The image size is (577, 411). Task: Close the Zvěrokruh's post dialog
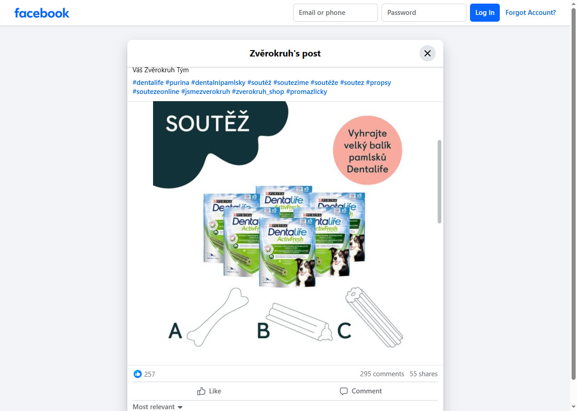click(x=428, y=53)
